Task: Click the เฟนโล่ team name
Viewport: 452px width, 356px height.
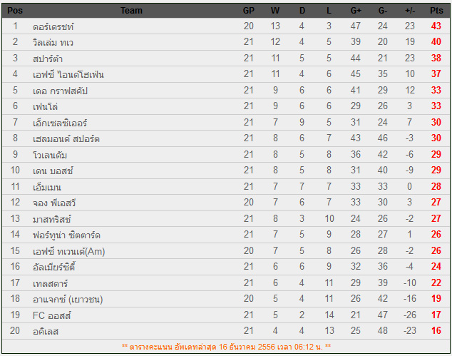Action: 47,106
